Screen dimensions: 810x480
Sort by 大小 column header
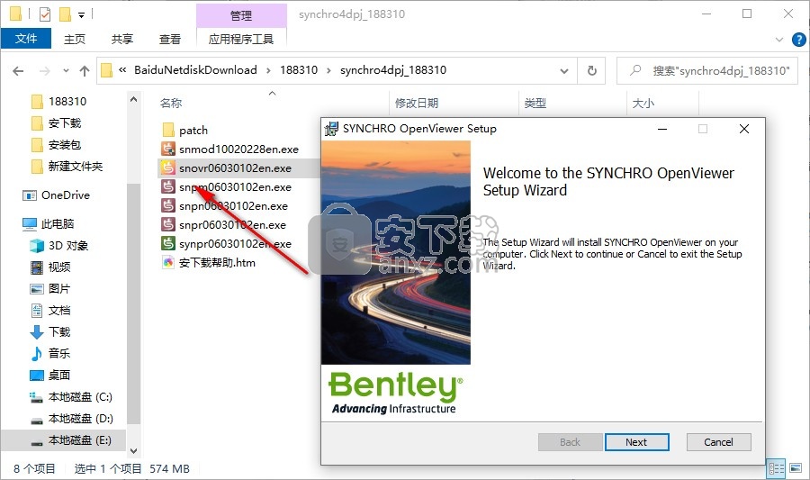pos(643,104)
